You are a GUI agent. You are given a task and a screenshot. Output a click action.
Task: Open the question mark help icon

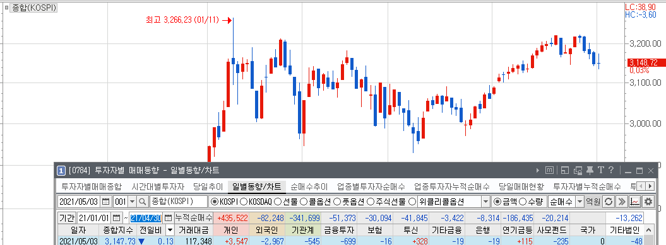click(611, 171)
